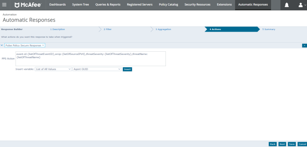This screenshot has height=147, width=307.
Task: Open the System Tree tab
Action: 80,4
